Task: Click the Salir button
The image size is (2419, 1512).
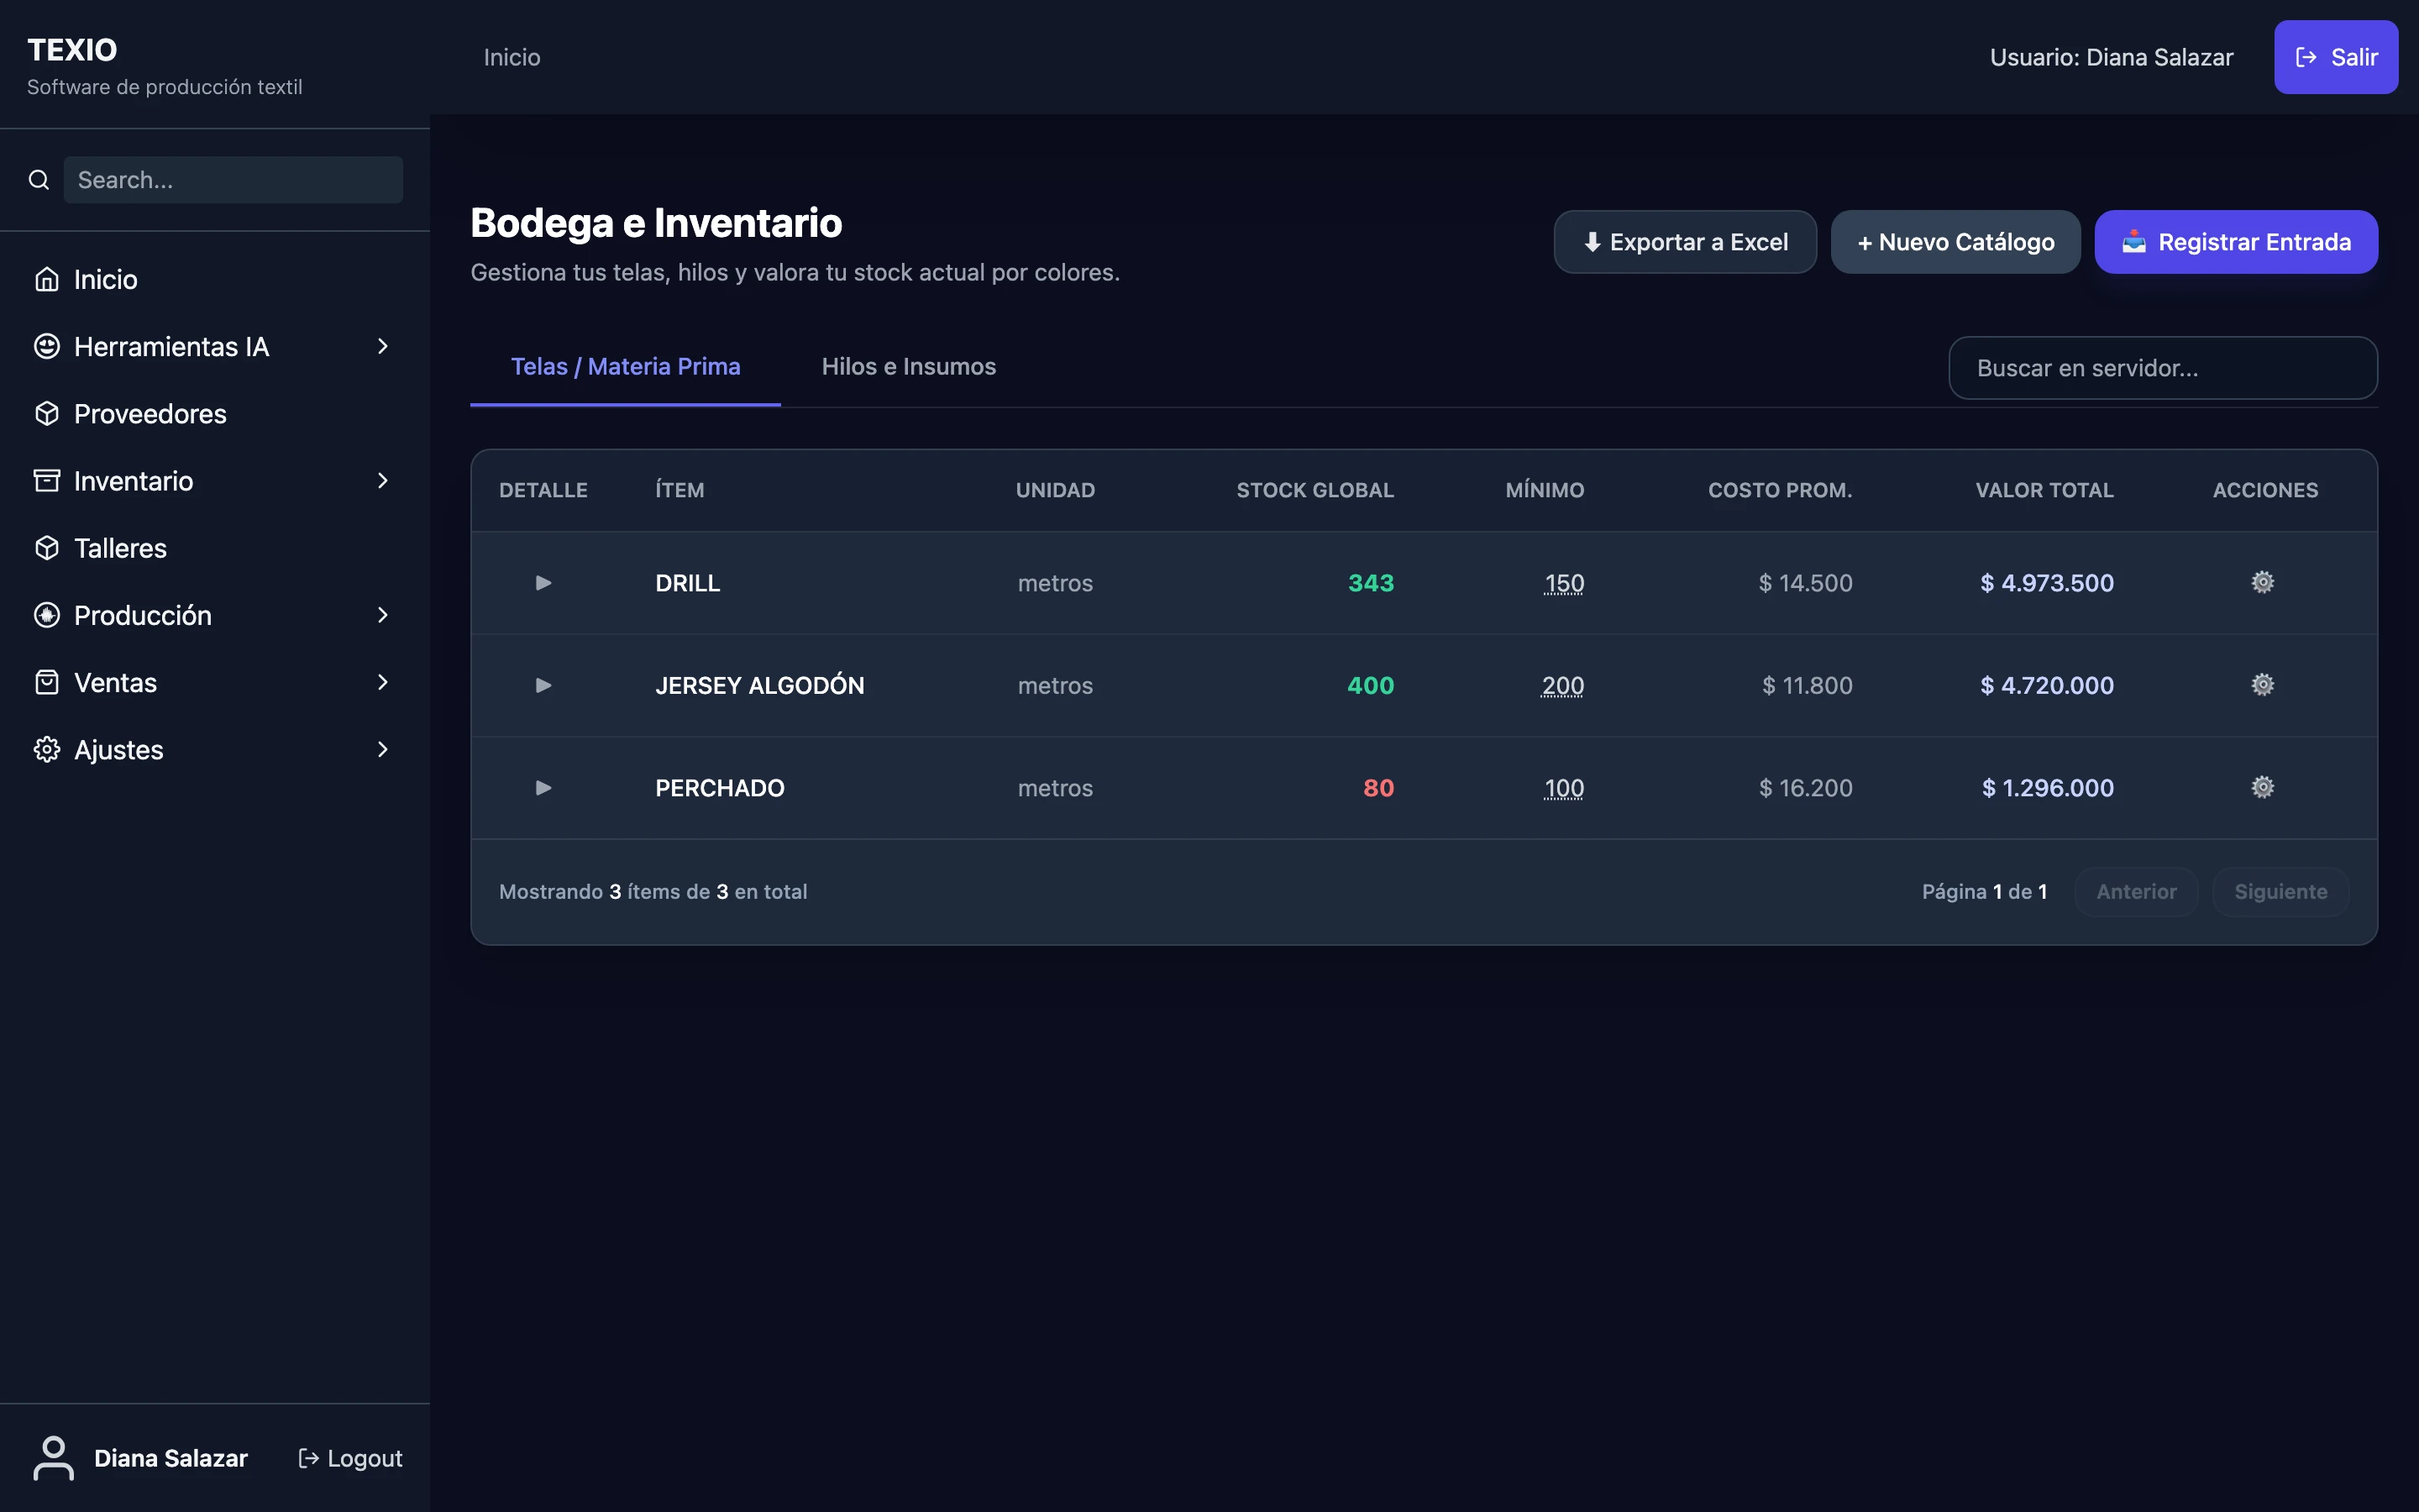Action: pyautogui.click(x=2336, y=57)
